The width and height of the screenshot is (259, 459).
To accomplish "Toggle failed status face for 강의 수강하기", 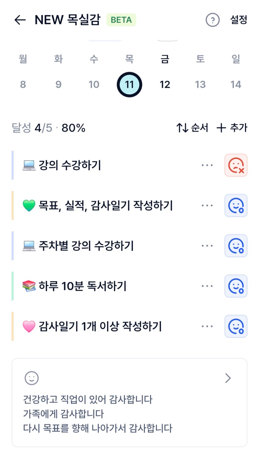I will click(236, 165).
